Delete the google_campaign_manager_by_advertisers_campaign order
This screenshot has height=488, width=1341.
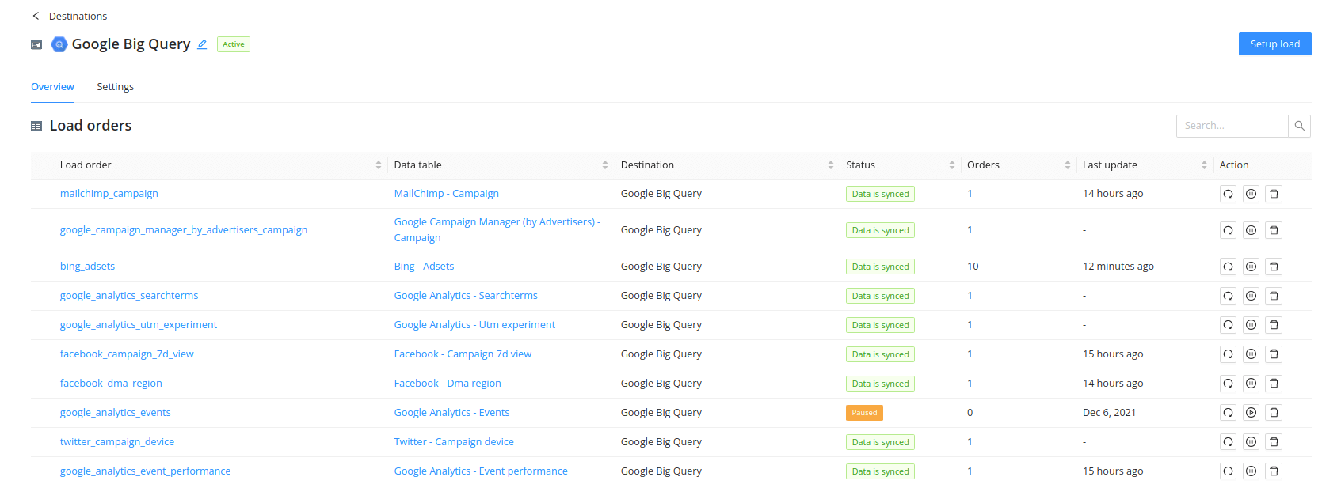(1274, 230)
